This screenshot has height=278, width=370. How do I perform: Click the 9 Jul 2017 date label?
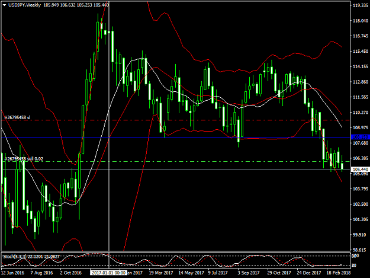point(218,273)
